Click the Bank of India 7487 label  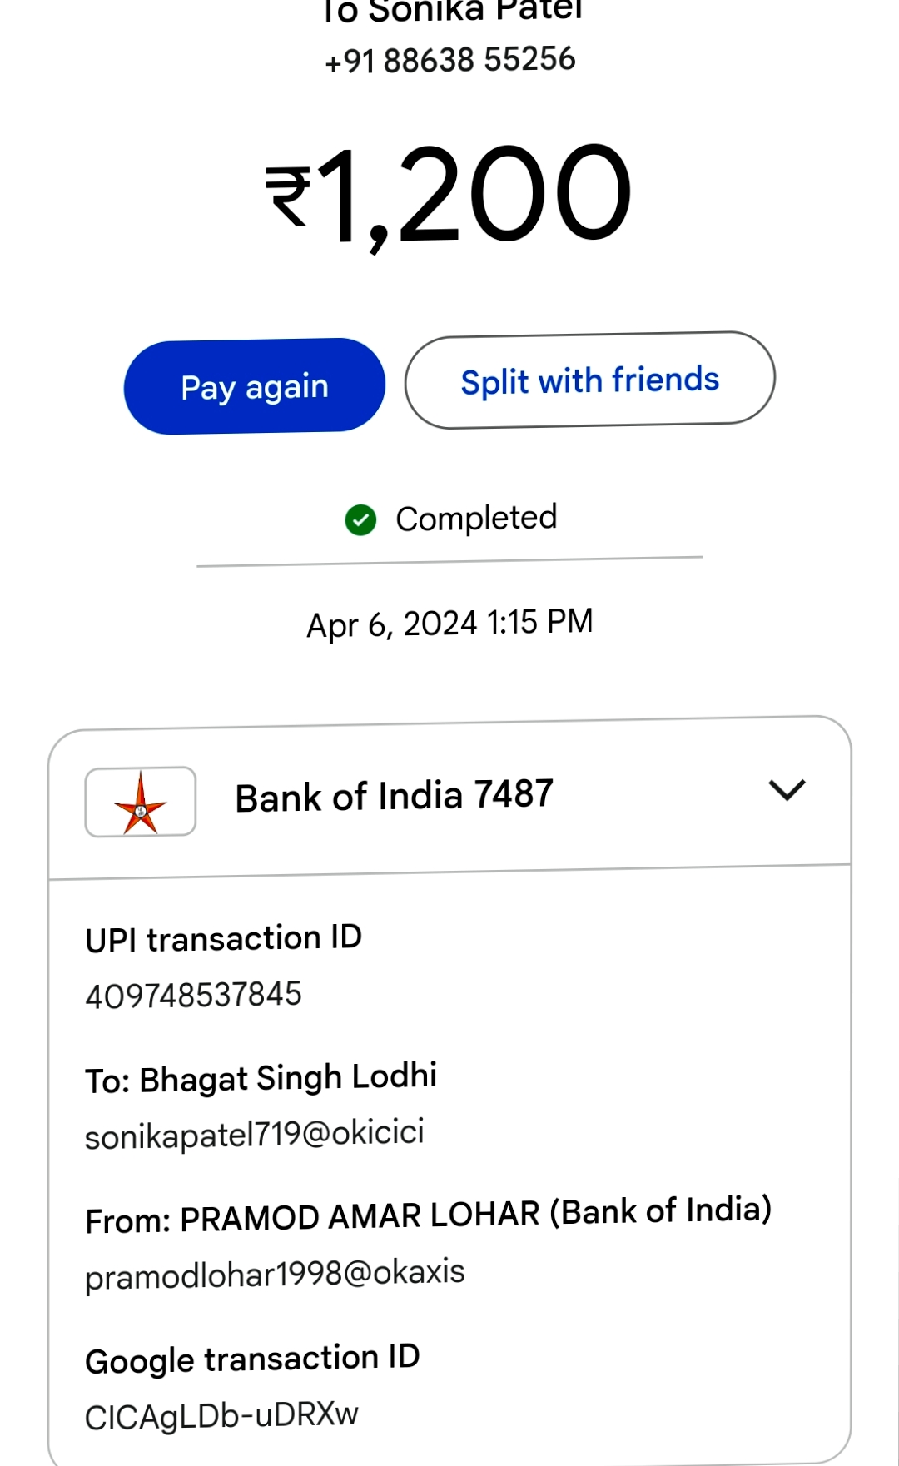click(x=394, y=796)
